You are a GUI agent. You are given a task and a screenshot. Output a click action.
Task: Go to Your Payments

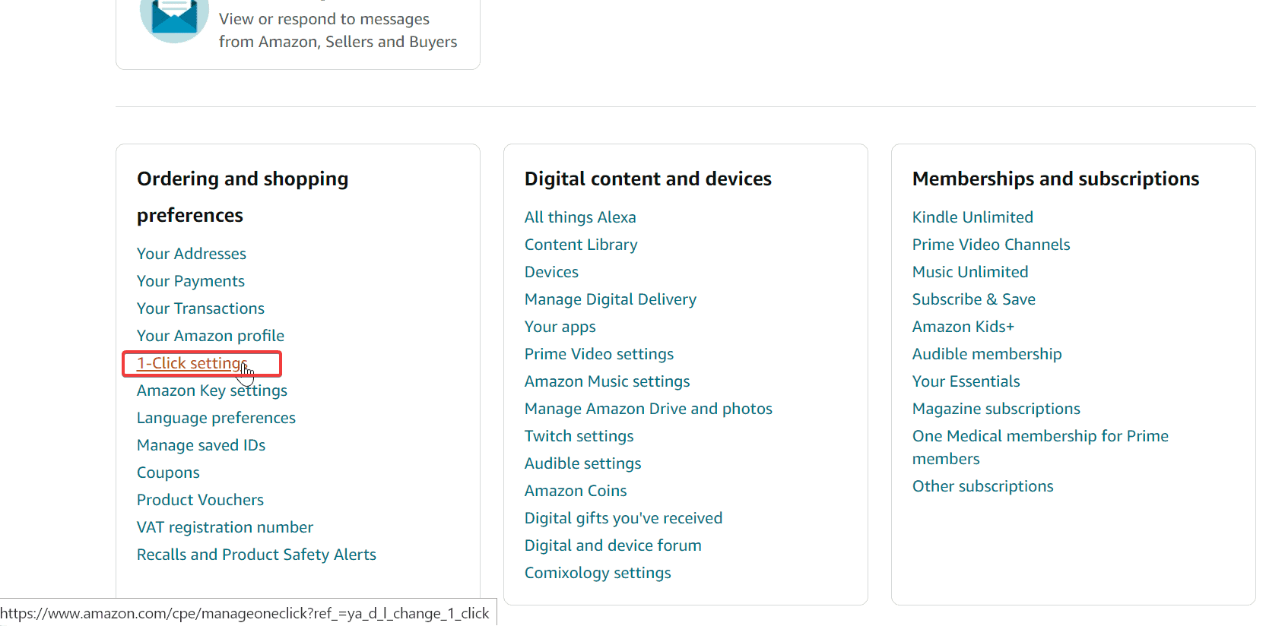(x=191, y=281)
